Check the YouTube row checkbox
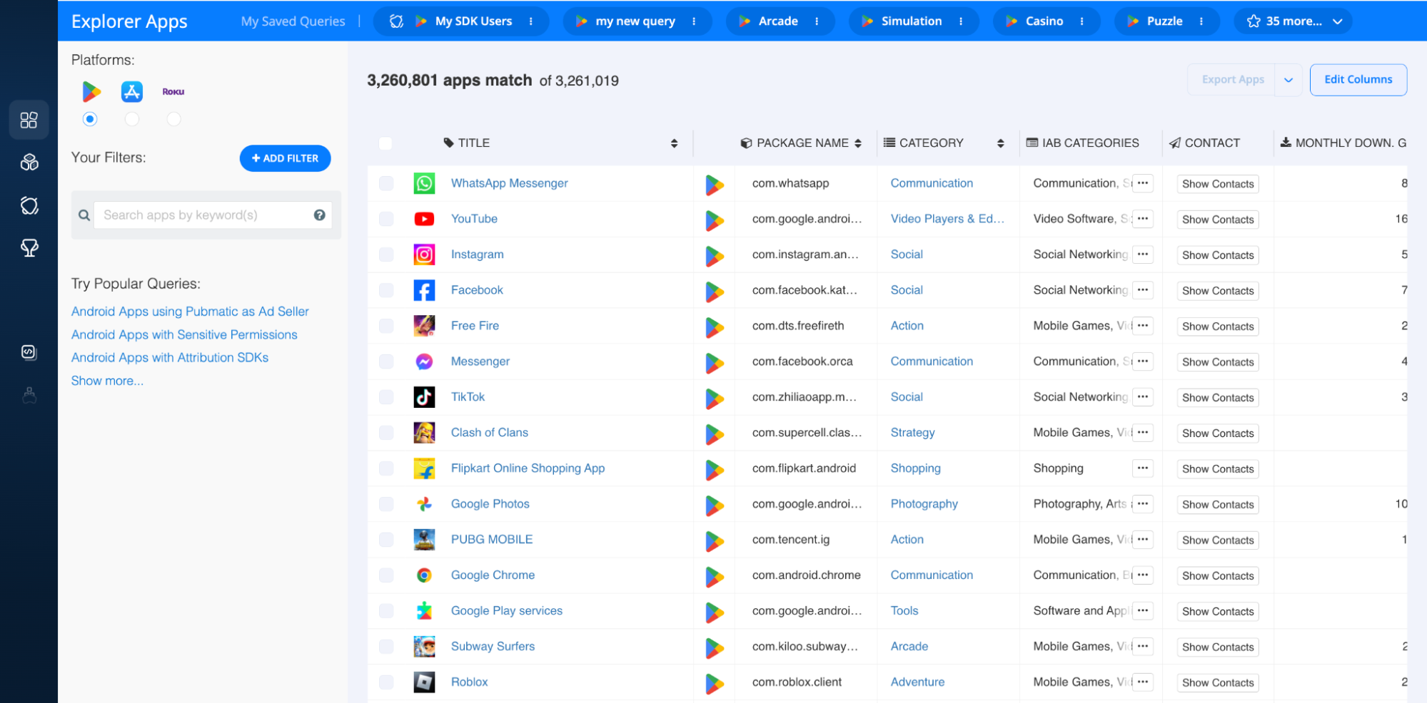Screen dimensions: 1427x703 [386, 219]
